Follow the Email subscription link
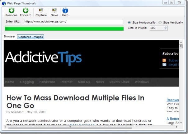Viewport: 188px width, 134px height. click(x=173, y=65)
